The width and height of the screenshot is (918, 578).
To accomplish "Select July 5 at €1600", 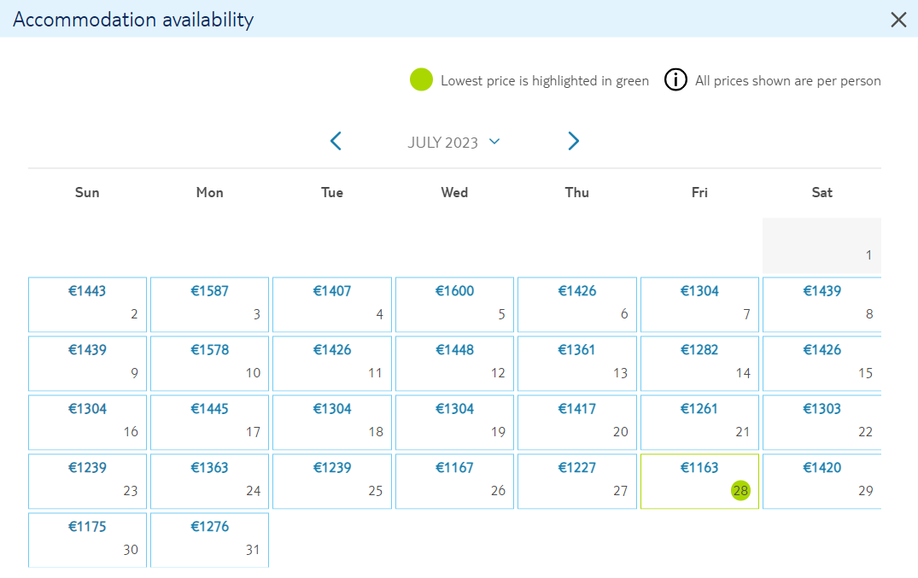I will point(454,305).
